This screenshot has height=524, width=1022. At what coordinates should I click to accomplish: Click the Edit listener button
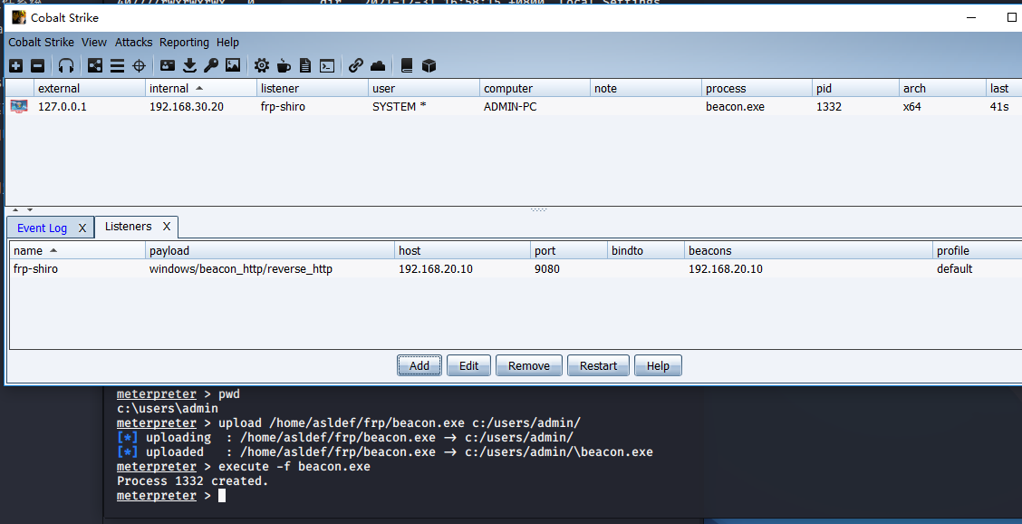(x=468, y=366)
